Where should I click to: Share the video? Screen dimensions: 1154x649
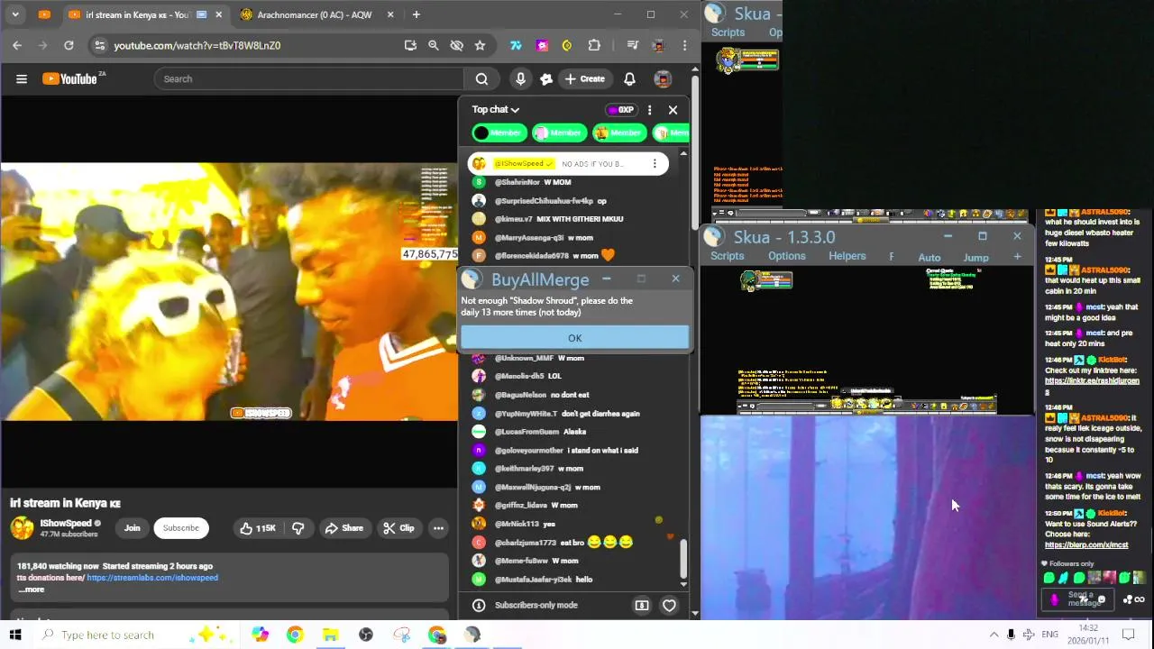point(344,528)
